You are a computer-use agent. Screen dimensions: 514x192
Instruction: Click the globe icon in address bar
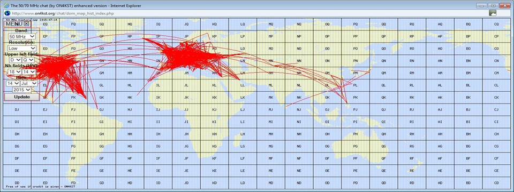tap(7, 13)
